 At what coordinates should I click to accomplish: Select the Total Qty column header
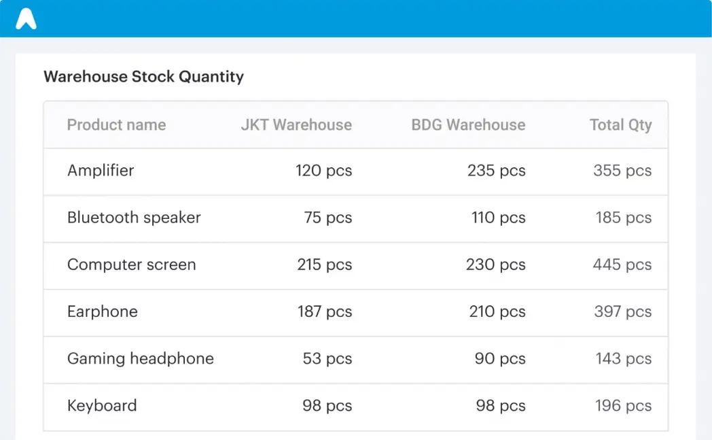coord(620,125)
